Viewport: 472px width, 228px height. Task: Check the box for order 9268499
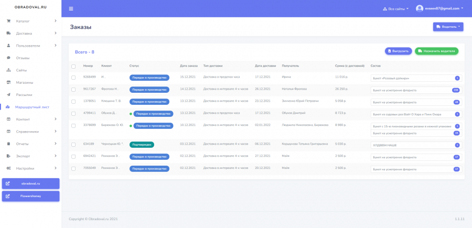[x=73, y=78]
